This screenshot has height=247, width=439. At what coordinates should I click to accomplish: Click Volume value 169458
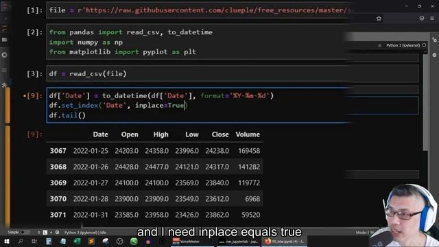pos(249,151)
